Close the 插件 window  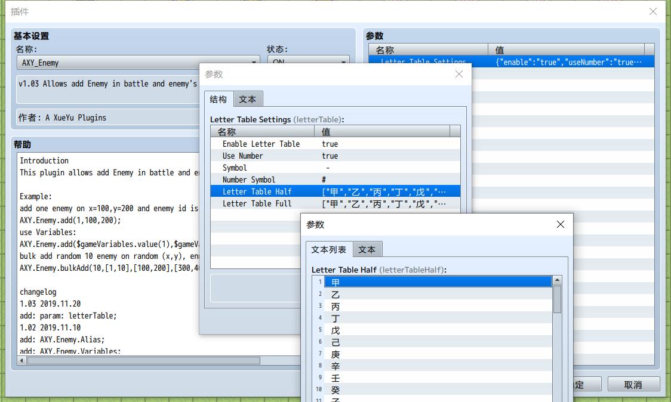[x=653, y=11]
